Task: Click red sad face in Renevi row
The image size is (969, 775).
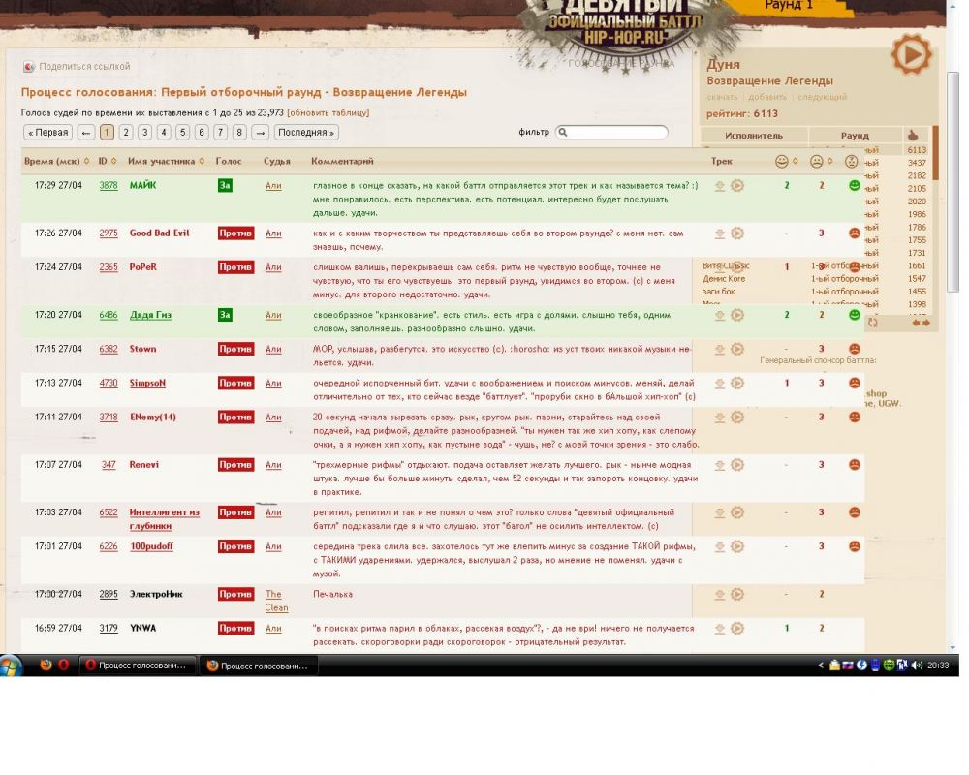Action: click(x=854, y=464)
